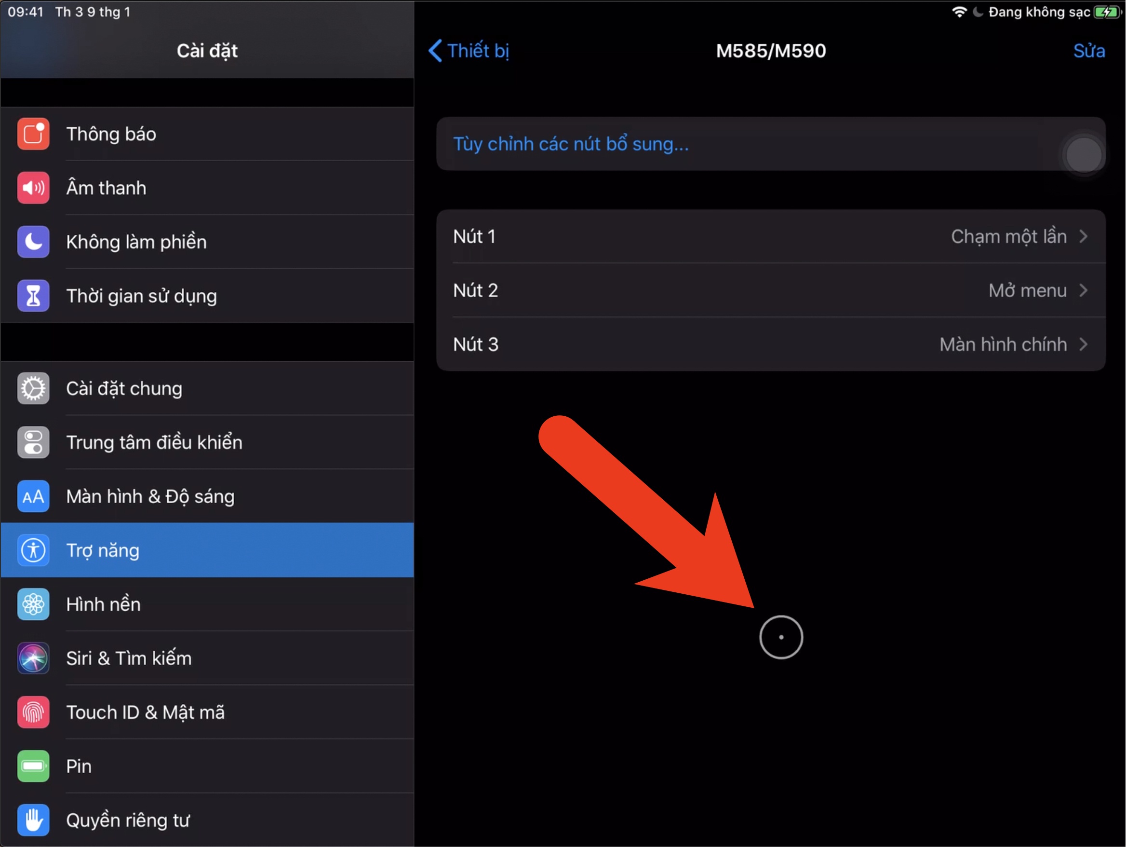Tap Tùy chỉnh các nút bổ sung link
This screenshot has height=847, width=1126.
click(x=571, y=144)
